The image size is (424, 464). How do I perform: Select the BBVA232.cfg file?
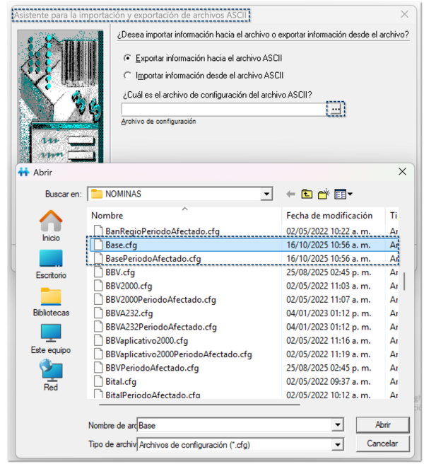(x=129, y=313)
